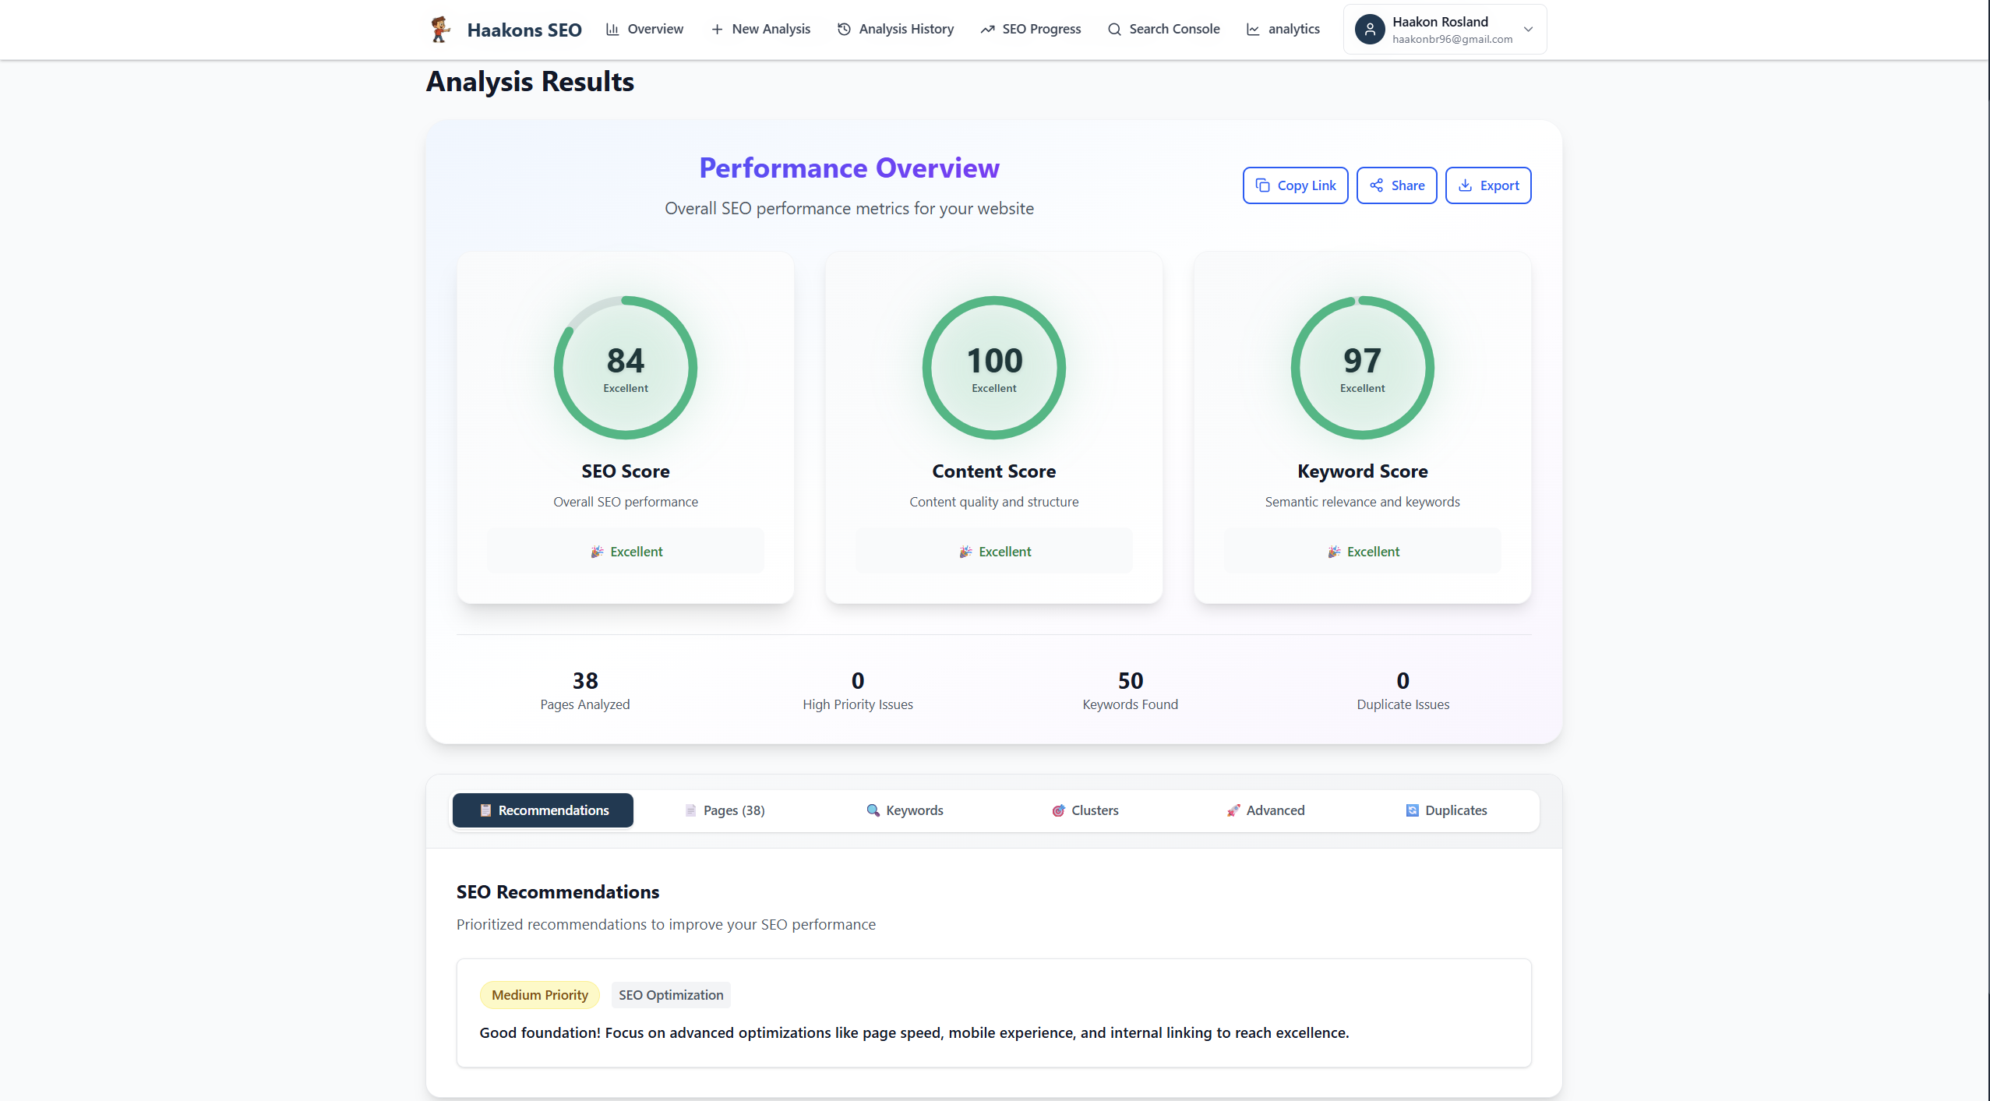
Task: Switch to the Pages (38) tab
Action: [x=724, y=810]
